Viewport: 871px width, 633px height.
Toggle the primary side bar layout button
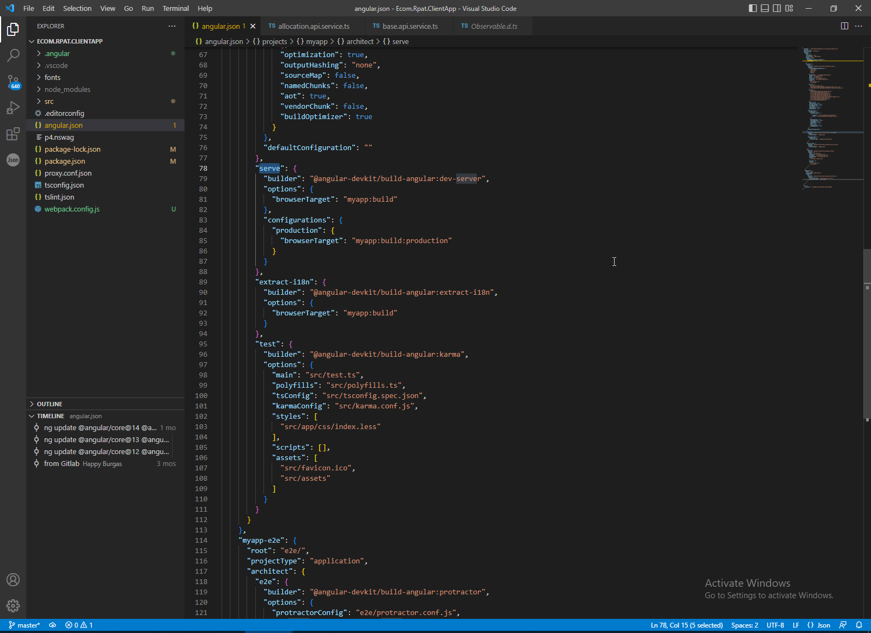coord(753,8)
